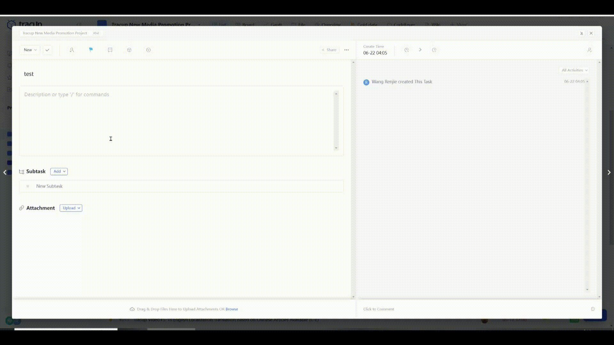This screenshot has height=345, width=614.
Task: Click the Tracup New Media Promotion Project breadcrumb
Action: pos(55,33)
